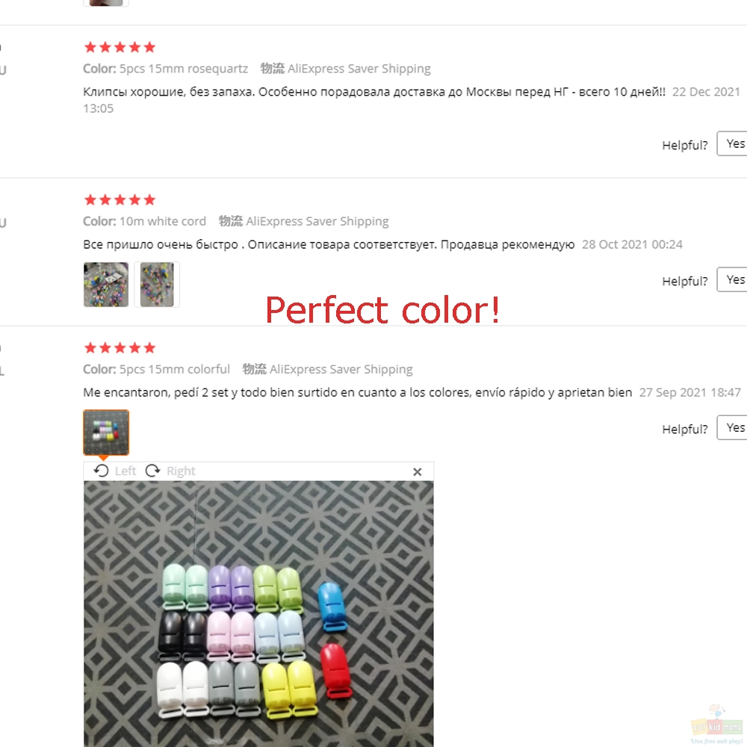Click the enlarged photo of colorful clips
This screenshot has width=747, height=747.
[258, 613]
